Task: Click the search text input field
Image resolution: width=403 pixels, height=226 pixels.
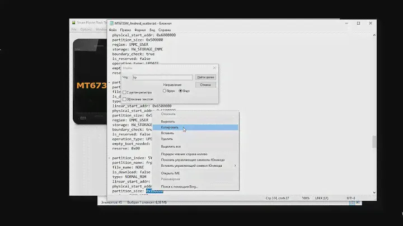Action: pyautogui.click(x=162, y=77)
